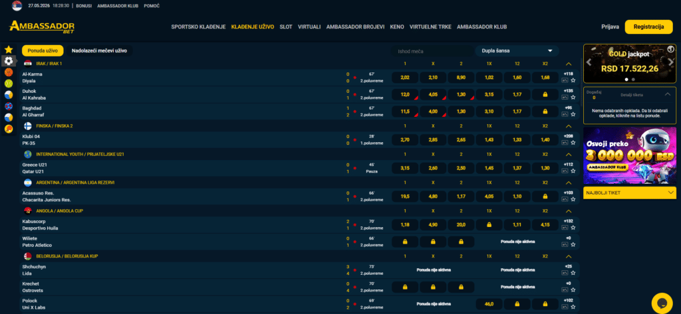681x314 pixels.
Task: Open stats icon for Duhok vs Al Kahraba
Action: [565, 97]
